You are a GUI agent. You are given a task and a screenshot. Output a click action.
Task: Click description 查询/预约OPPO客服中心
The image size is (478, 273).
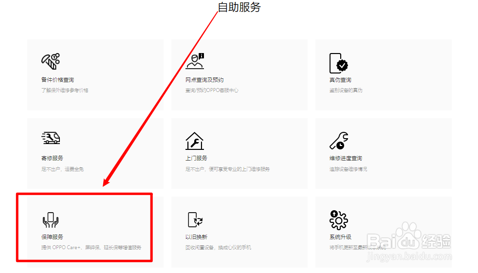[212, 90]
